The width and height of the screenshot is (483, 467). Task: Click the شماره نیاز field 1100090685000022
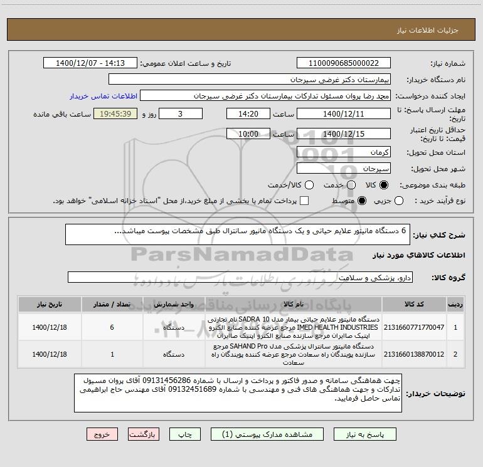344,63
